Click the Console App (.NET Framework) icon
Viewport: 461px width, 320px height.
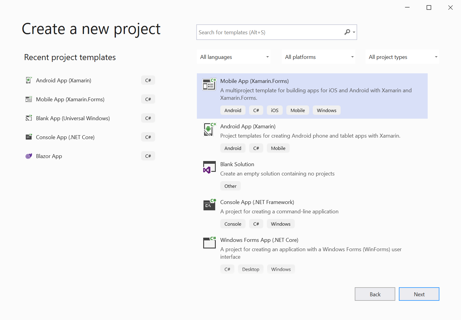tap(209, 205)
